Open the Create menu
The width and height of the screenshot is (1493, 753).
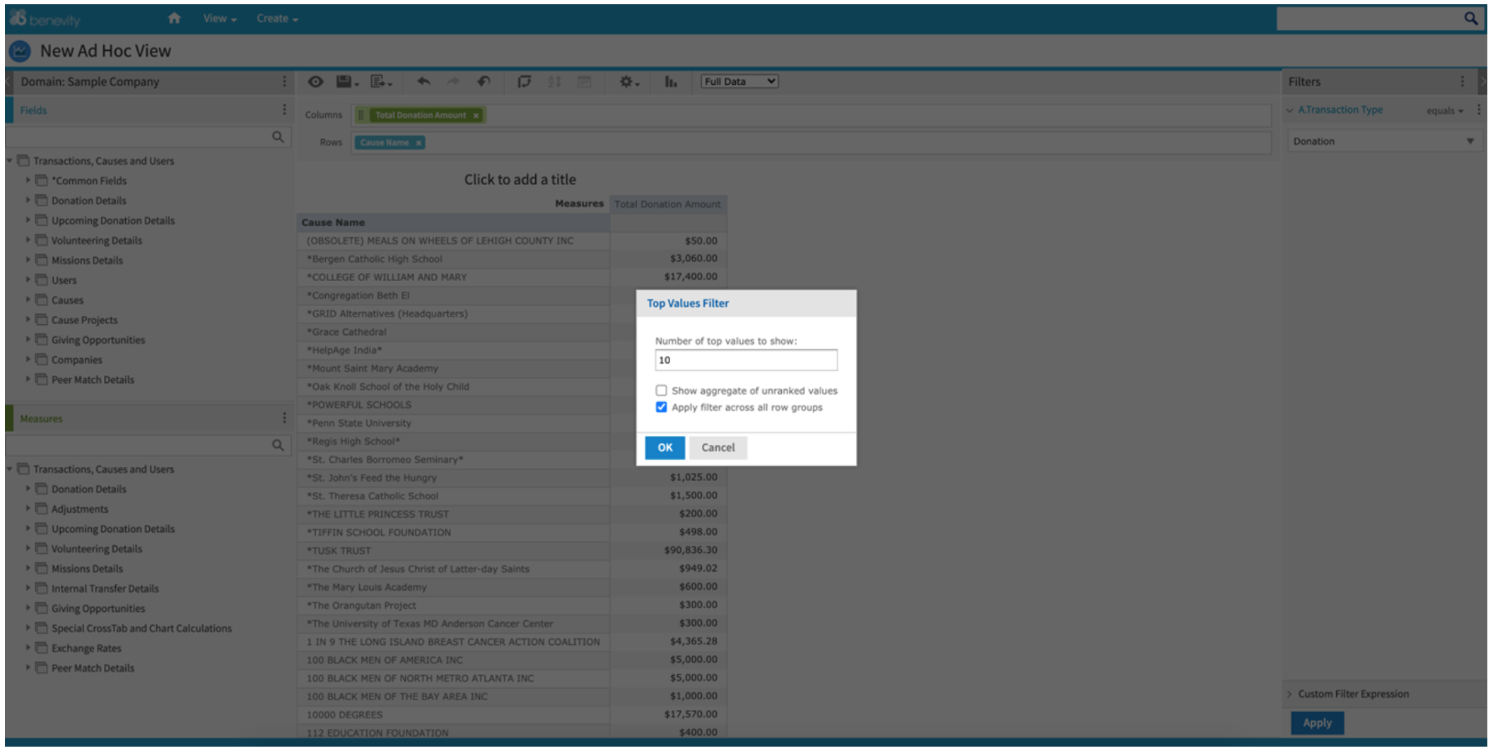pos(277,19)
